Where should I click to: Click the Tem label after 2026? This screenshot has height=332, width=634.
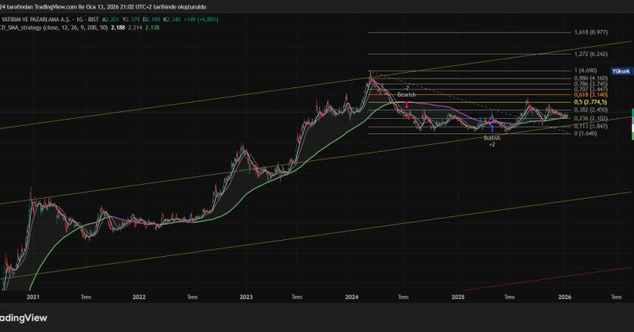pos(616,297)
